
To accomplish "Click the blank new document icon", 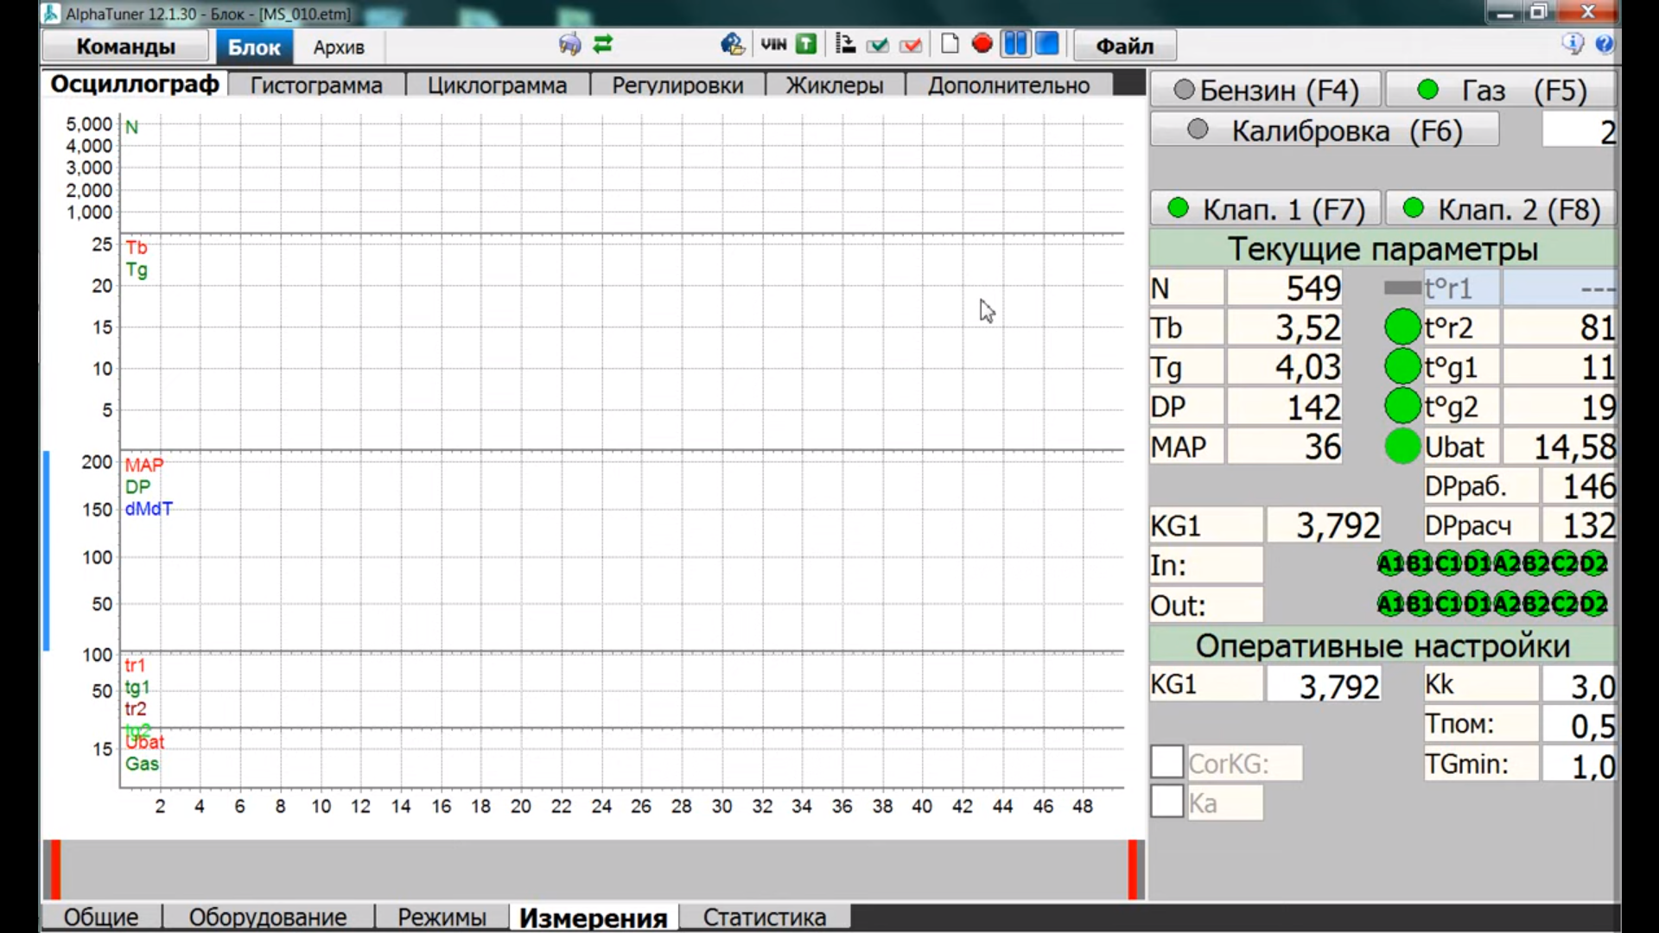I will click(950, 44).
